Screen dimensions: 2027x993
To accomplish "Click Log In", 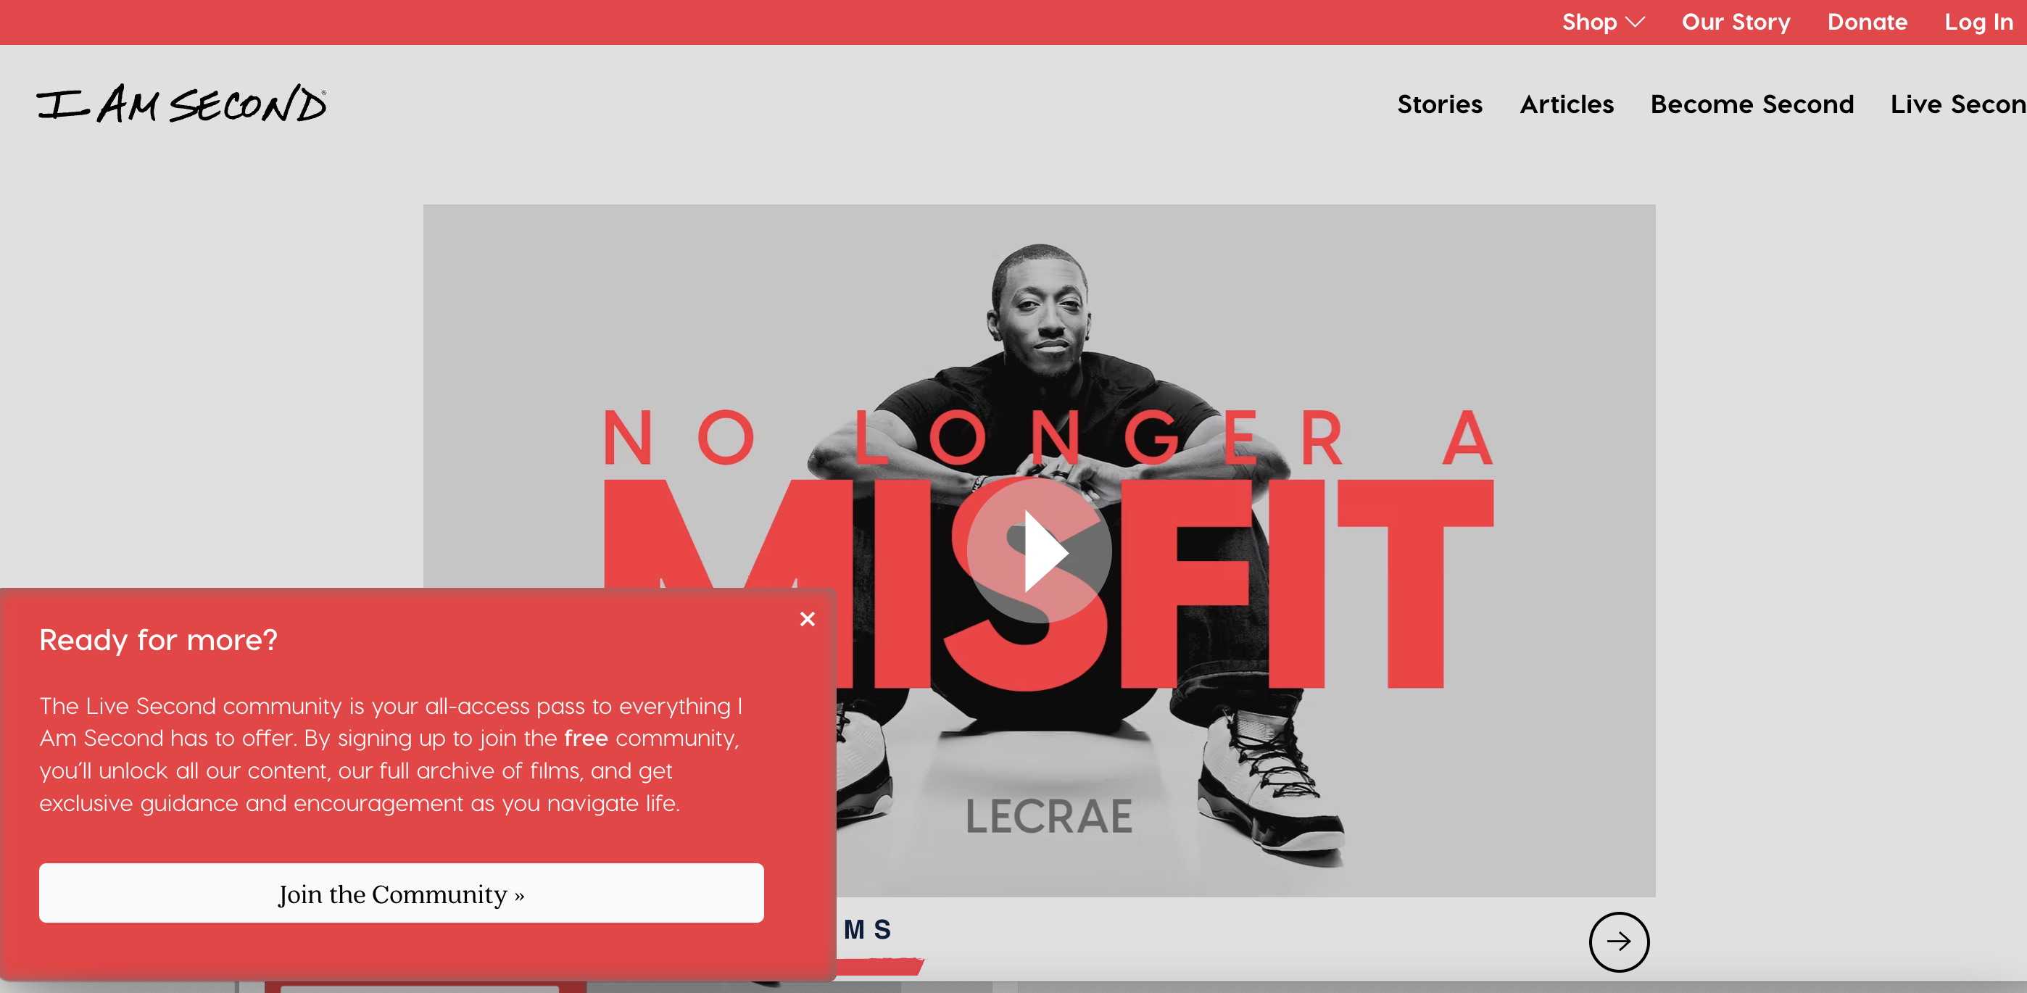I will (x=1978, y=22).
